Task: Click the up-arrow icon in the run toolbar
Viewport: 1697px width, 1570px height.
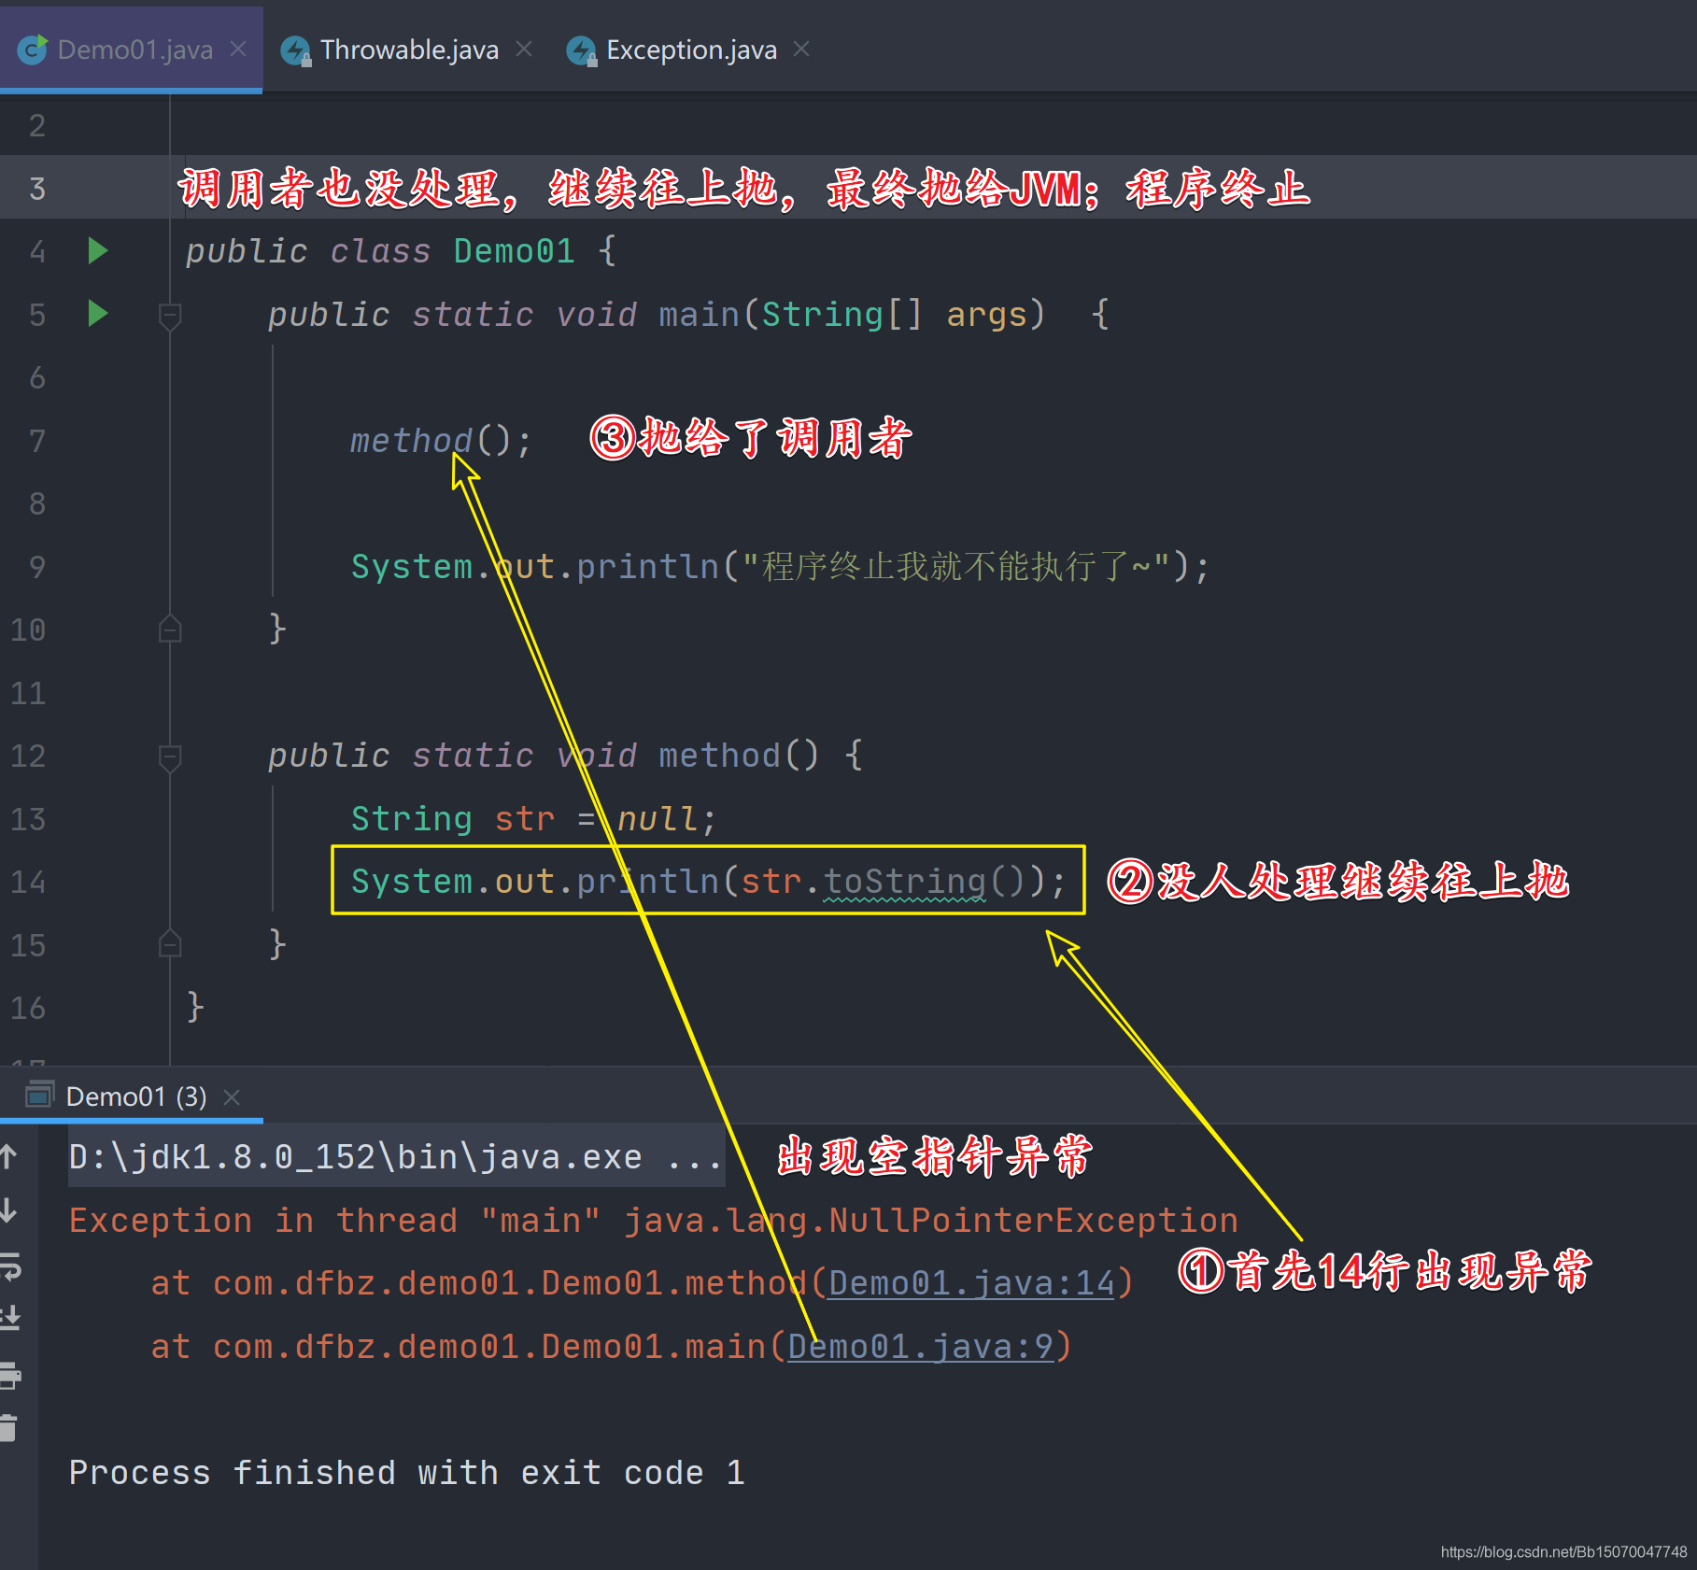Action: [8, 1157]
